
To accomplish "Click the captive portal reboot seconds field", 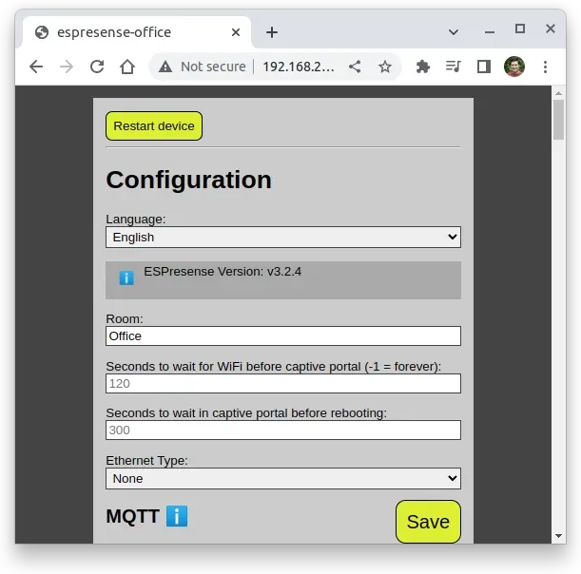I will click(283, 430).
